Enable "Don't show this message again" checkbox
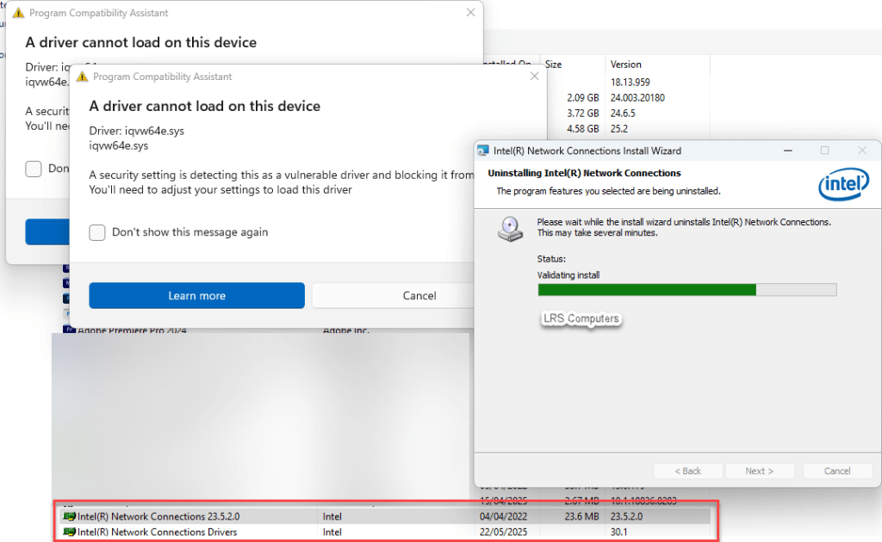The width and height of the screenshot is (882, 542). (98, 232)
